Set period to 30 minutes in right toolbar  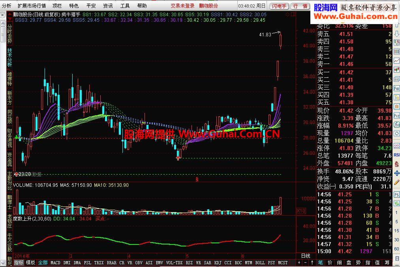click(x=396, y=240)
